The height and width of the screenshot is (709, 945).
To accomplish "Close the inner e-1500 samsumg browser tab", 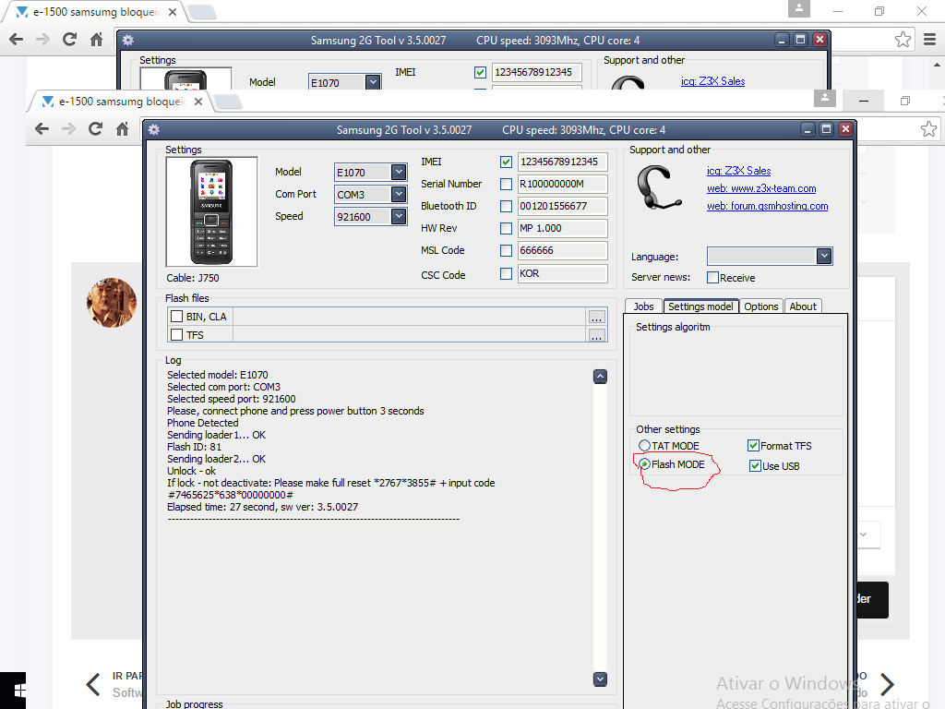I will (198, 102).
